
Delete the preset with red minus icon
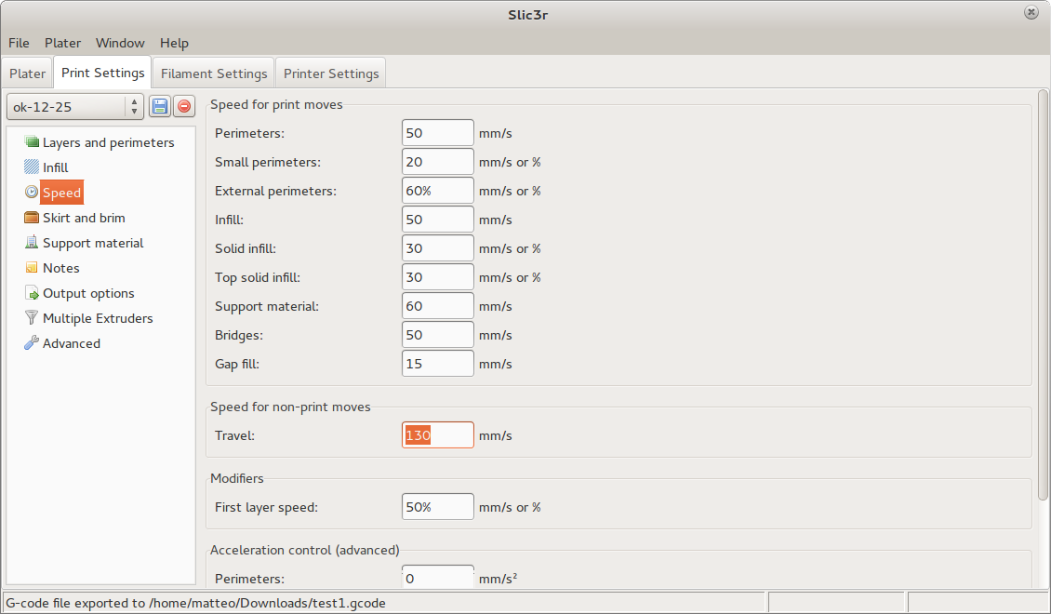tap(183, 106)
